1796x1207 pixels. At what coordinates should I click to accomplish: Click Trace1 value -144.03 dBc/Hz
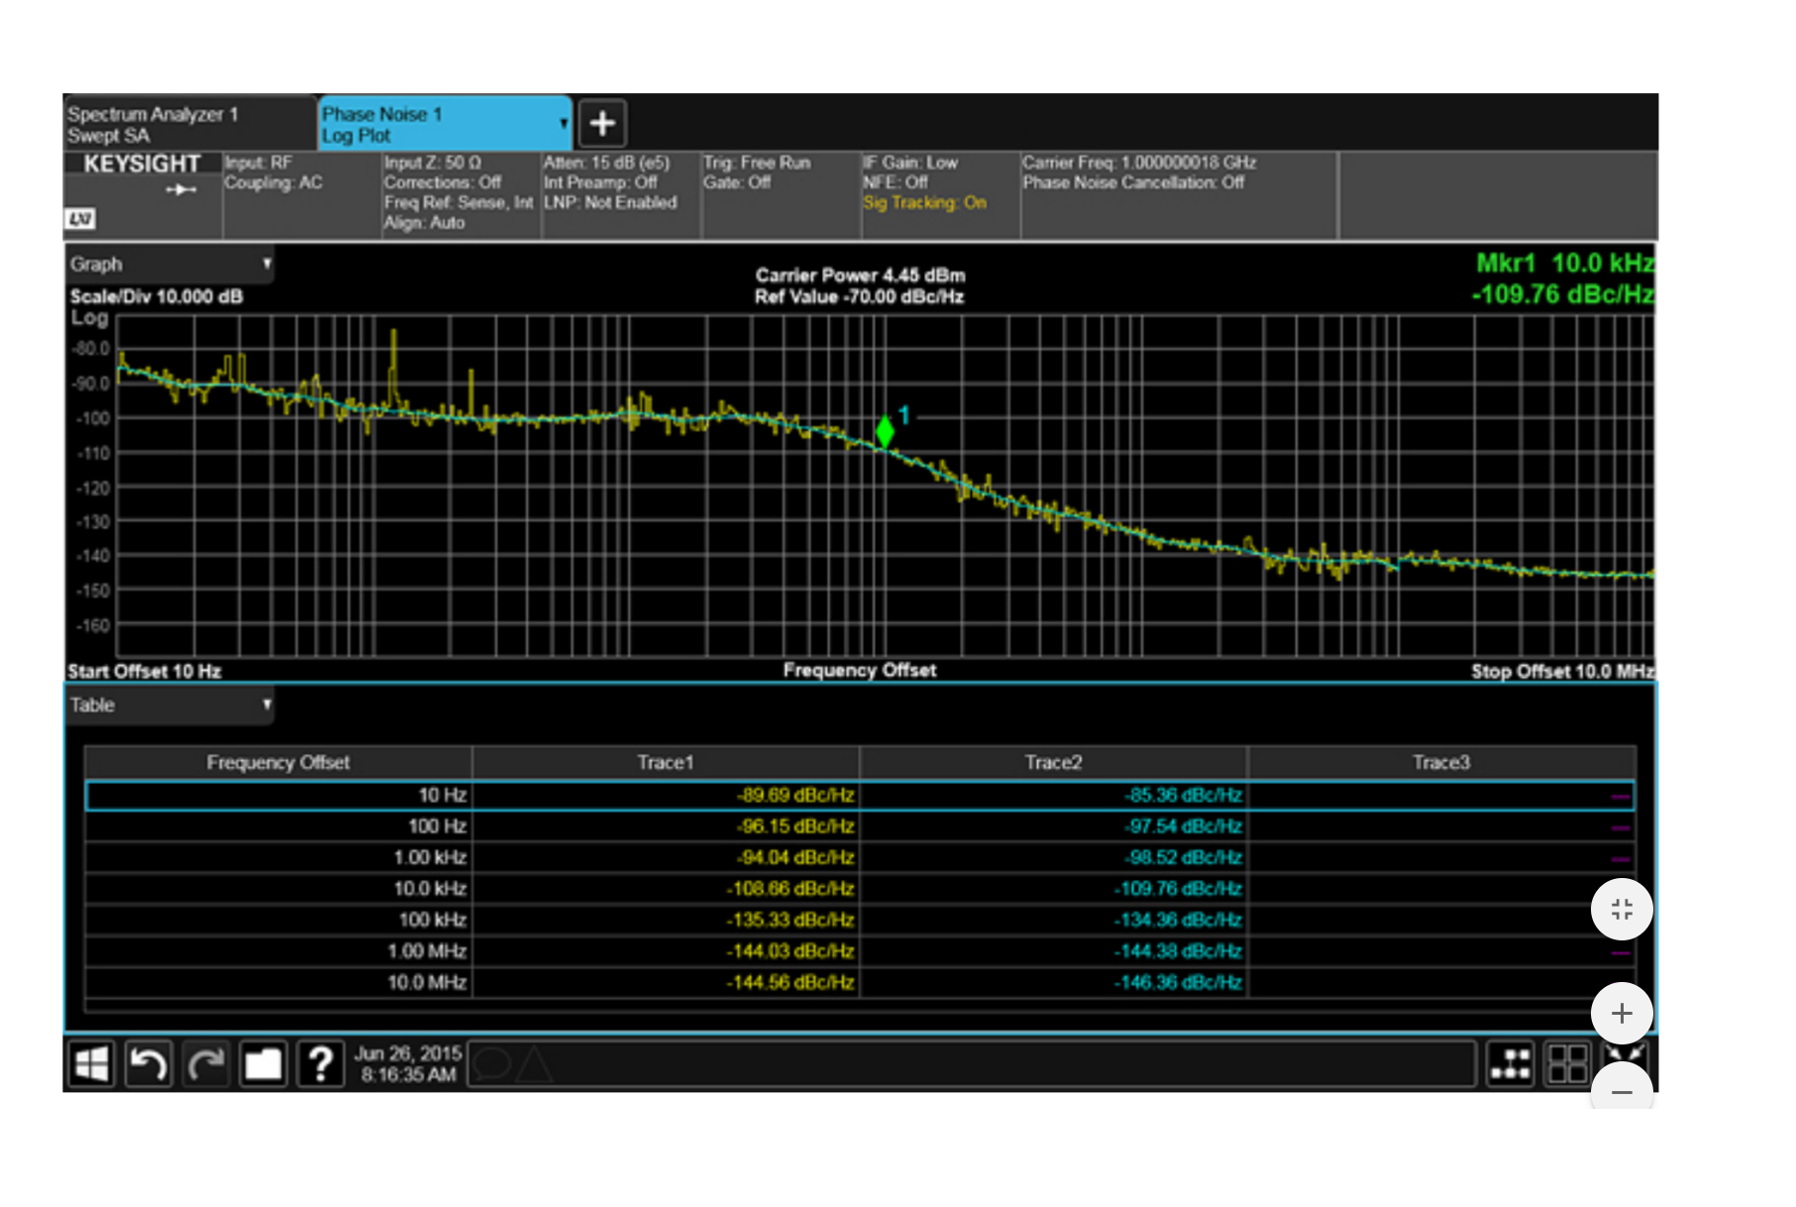pos(791,951)
